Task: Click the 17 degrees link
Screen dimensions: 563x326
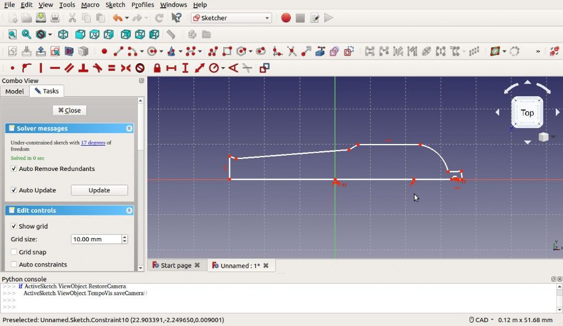Action: [93, 142]
